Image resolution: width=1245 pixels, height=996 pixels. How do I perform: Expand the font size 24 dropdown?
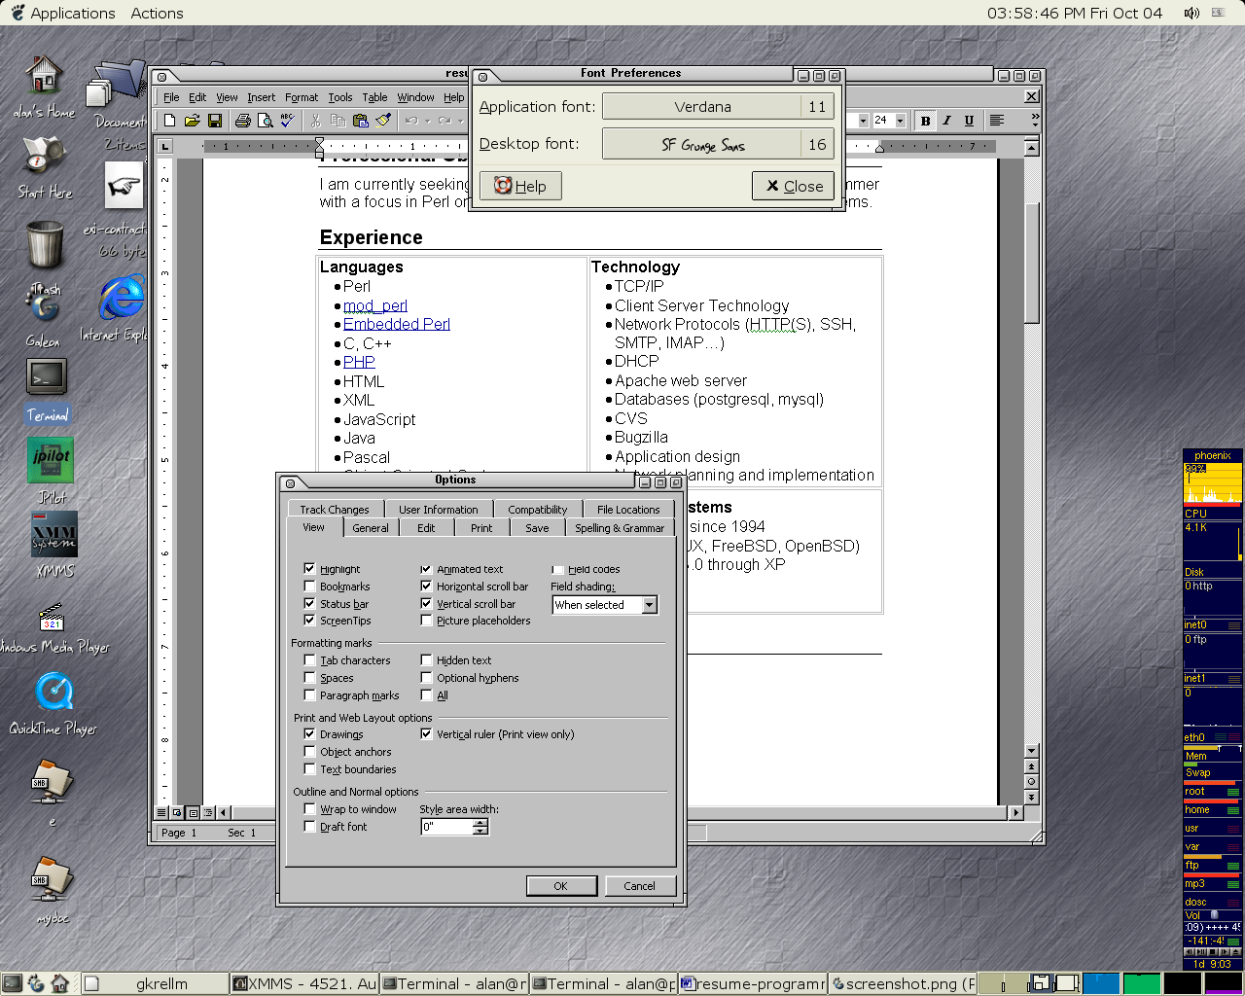click(901, 121)
